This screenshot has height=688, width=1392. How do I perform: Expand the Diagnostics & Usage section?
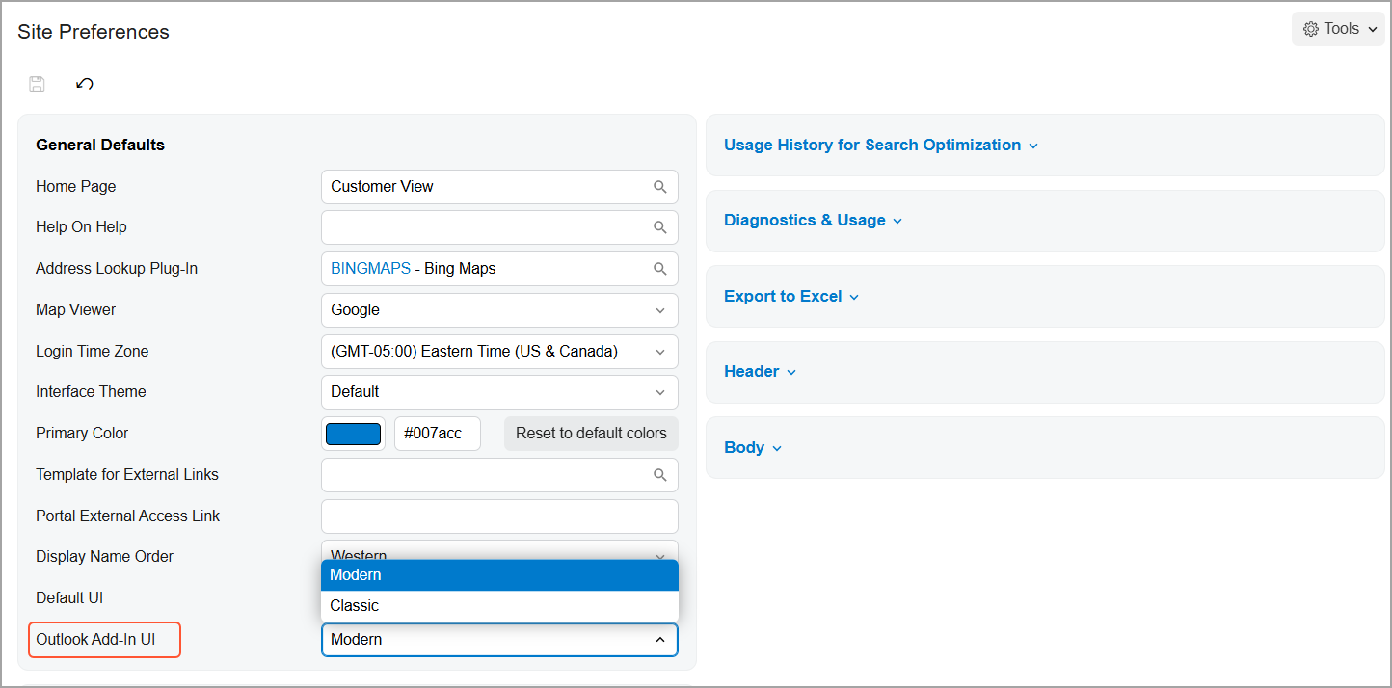click(813, 221)
